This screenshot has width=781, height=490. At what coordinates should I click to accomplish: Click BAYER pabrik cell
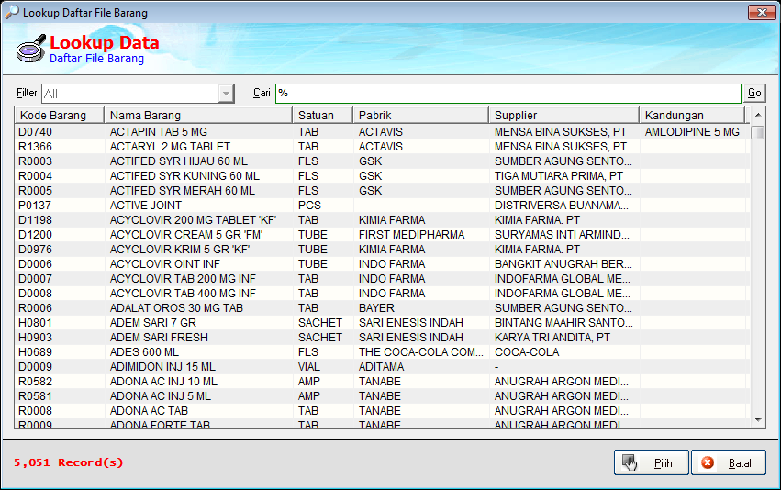(x=376, y=308)
